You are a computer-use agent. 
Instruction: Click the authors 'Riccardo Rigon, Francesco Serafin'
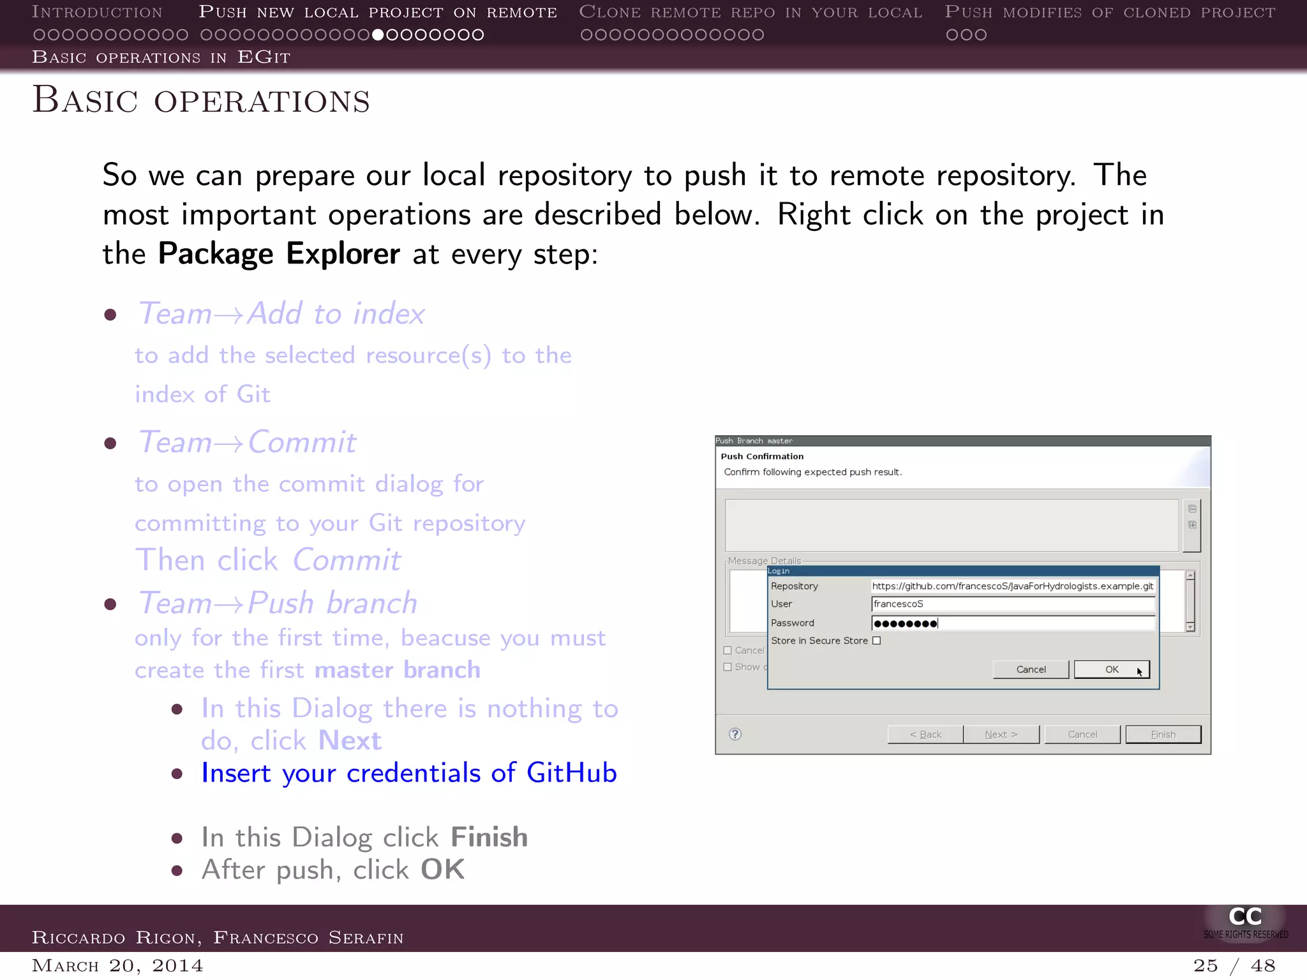coord(218,937)
